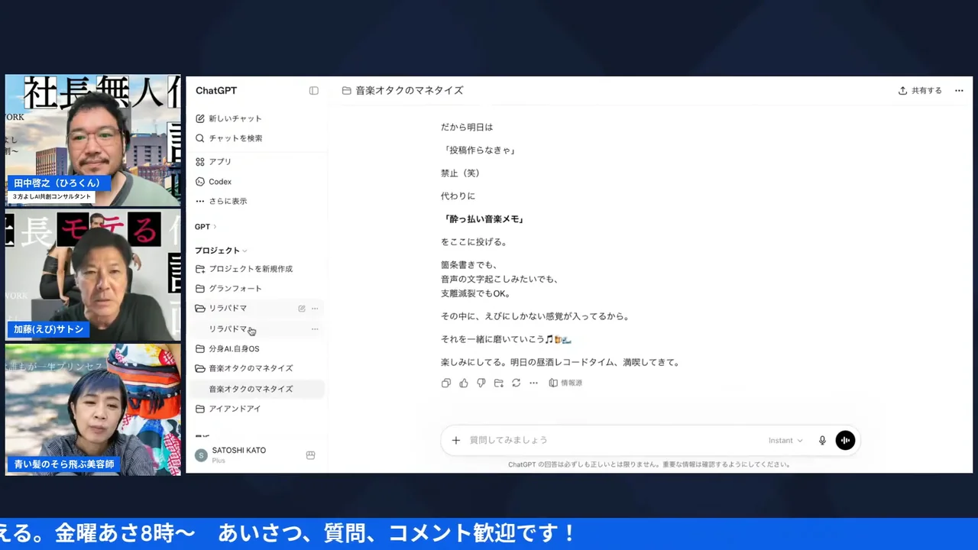The width and height of the screenshot is (978, 550).
Task: Click the text だから明日は
Action: 467,127
